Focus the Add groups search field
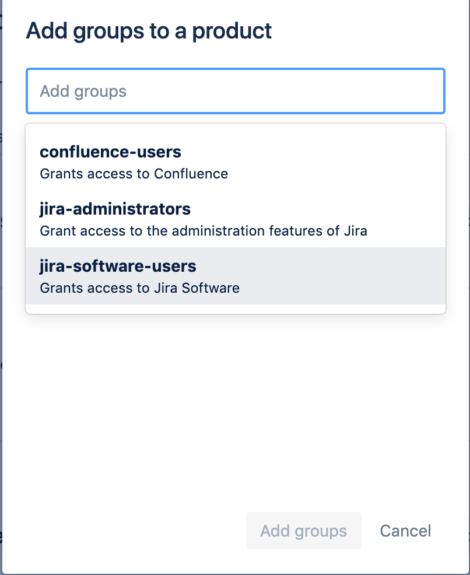Image resolution: width=470 pixels, height=575 pixels. [x=236, y=91]
